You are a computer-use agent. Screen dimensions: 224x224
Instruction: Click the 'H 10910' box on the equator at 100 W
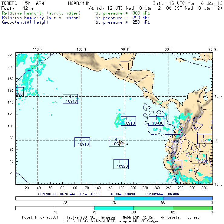[82, 142]
